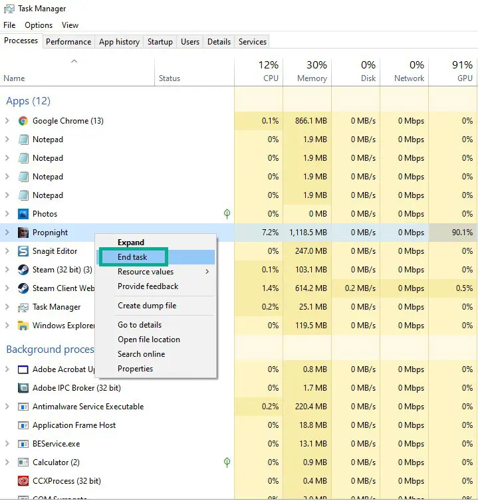This screenshot has height=503, width=478.
Task: Click the 866.1 MB memory value
Action: (311, 121)
